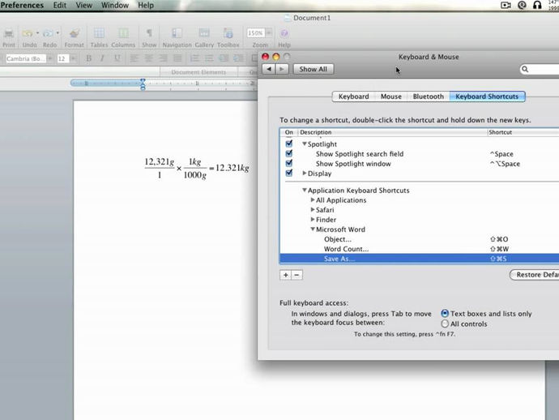Justify text in Word formatting bar
This screenshot has height=420, width=559.
pyautogui.click(x=177, y=58)
